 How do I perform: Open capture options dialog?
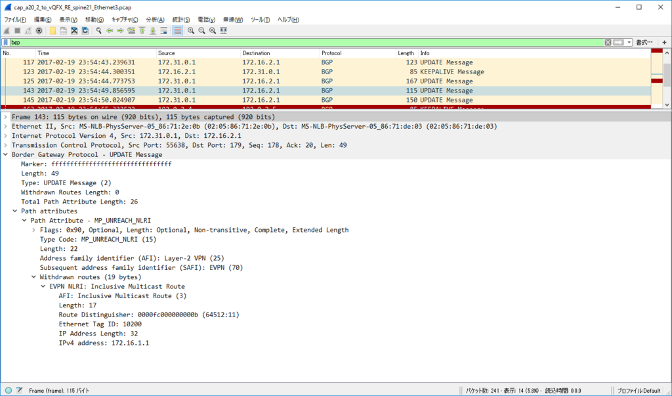39,30
